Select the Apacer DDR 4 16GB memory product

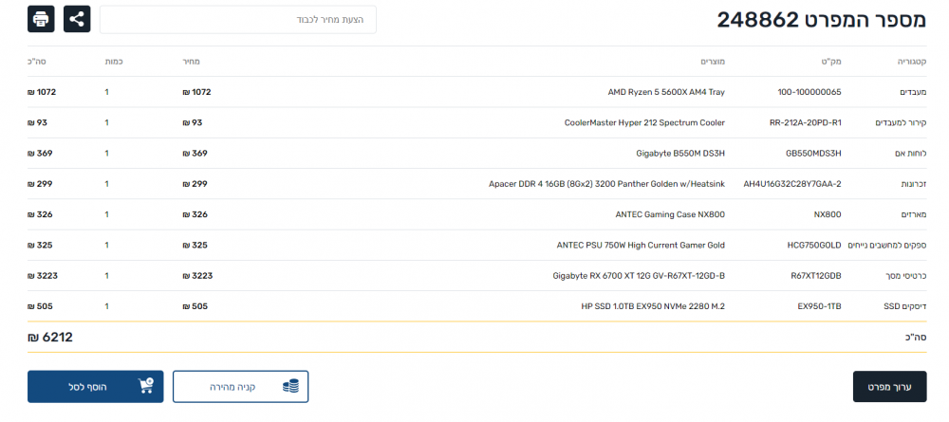point(606,184)
